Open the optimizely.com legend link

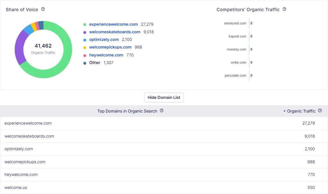[x=104, y=40]
